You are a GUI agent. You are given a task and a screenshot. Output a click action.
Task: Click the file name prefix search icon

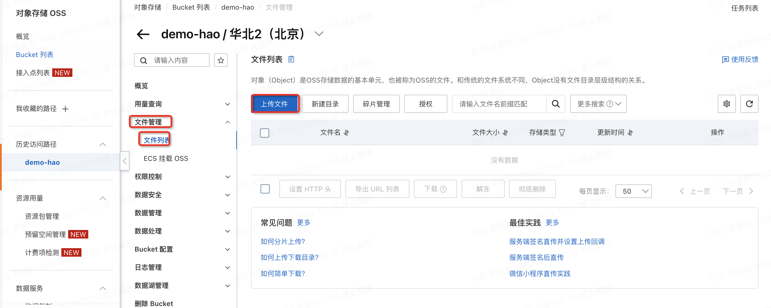click(x=556, y=104)
